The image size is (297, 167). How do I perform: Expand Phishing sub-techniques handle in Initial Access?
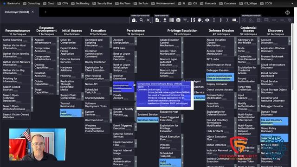click(83, 76)
